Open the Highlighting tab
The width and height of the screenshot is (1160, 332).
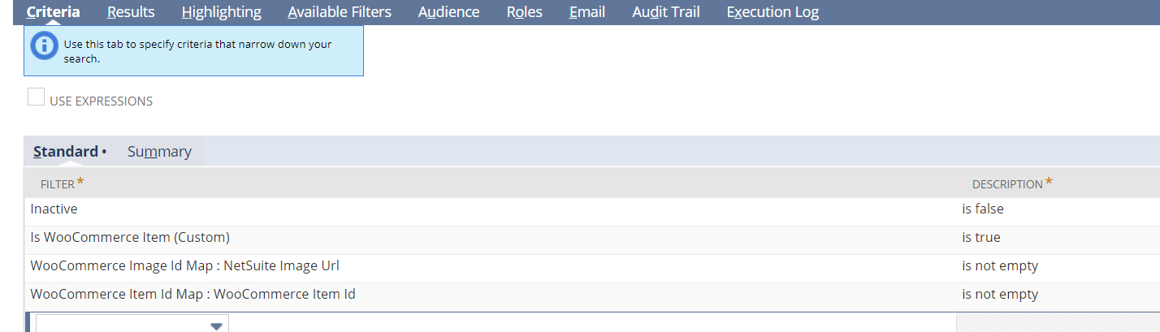point(221,12)
